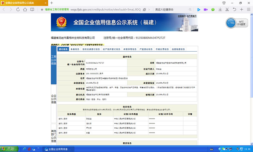
Task: Open the downloads arrow icon
Action: pos(220,10)
